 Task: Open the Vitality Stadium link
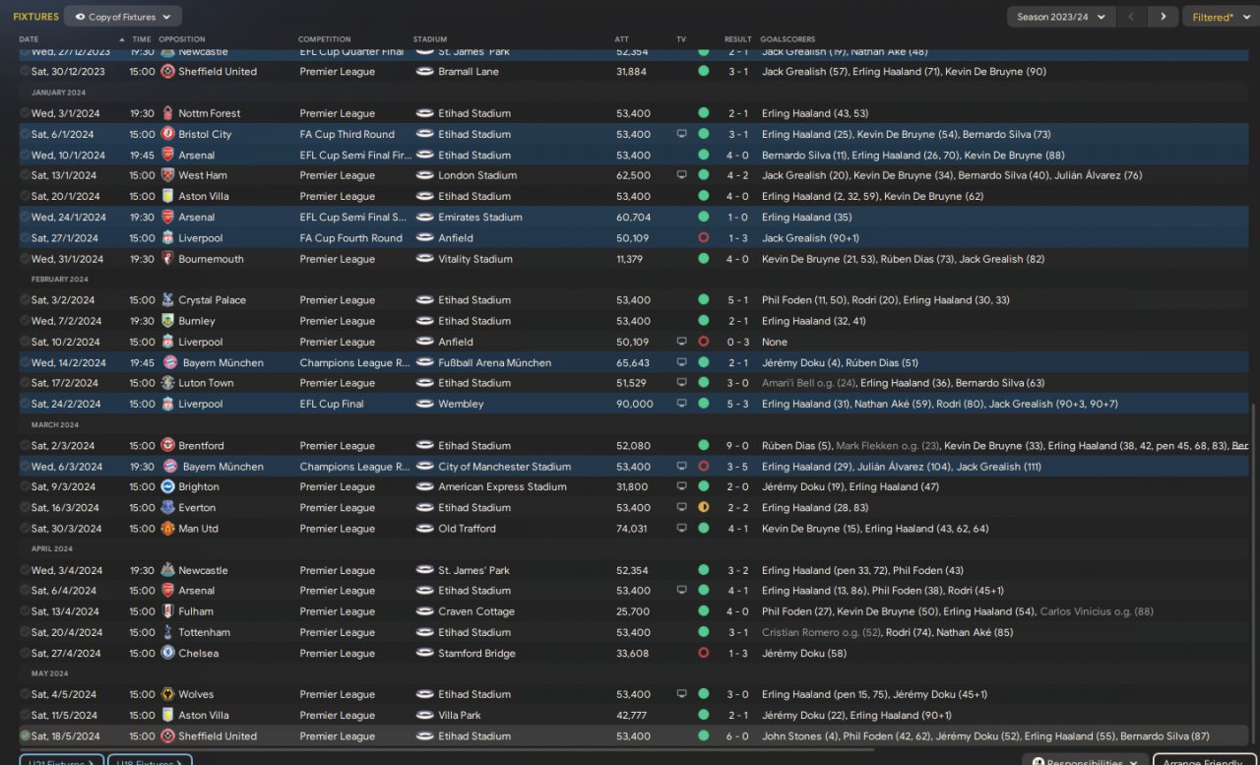click(x=475, y=259)
